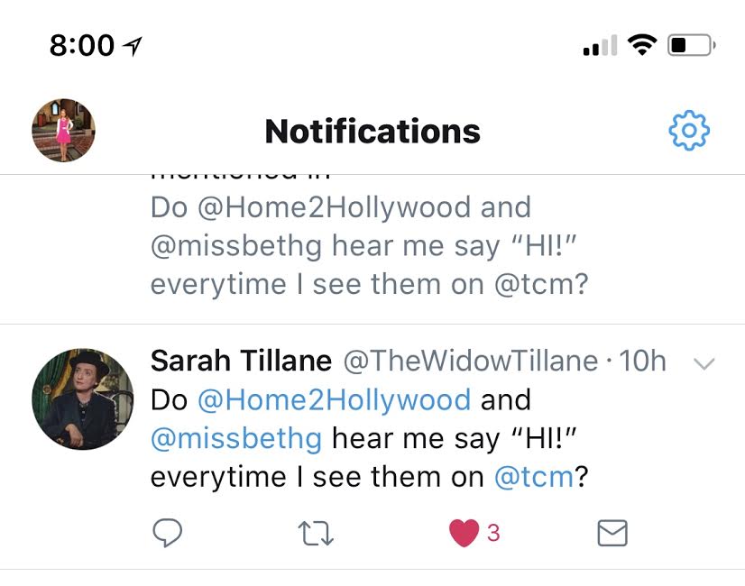The height and width of the screenshot is (586, 745).
Task: Tap the Sarah Tillane display name
Action: 241,362
